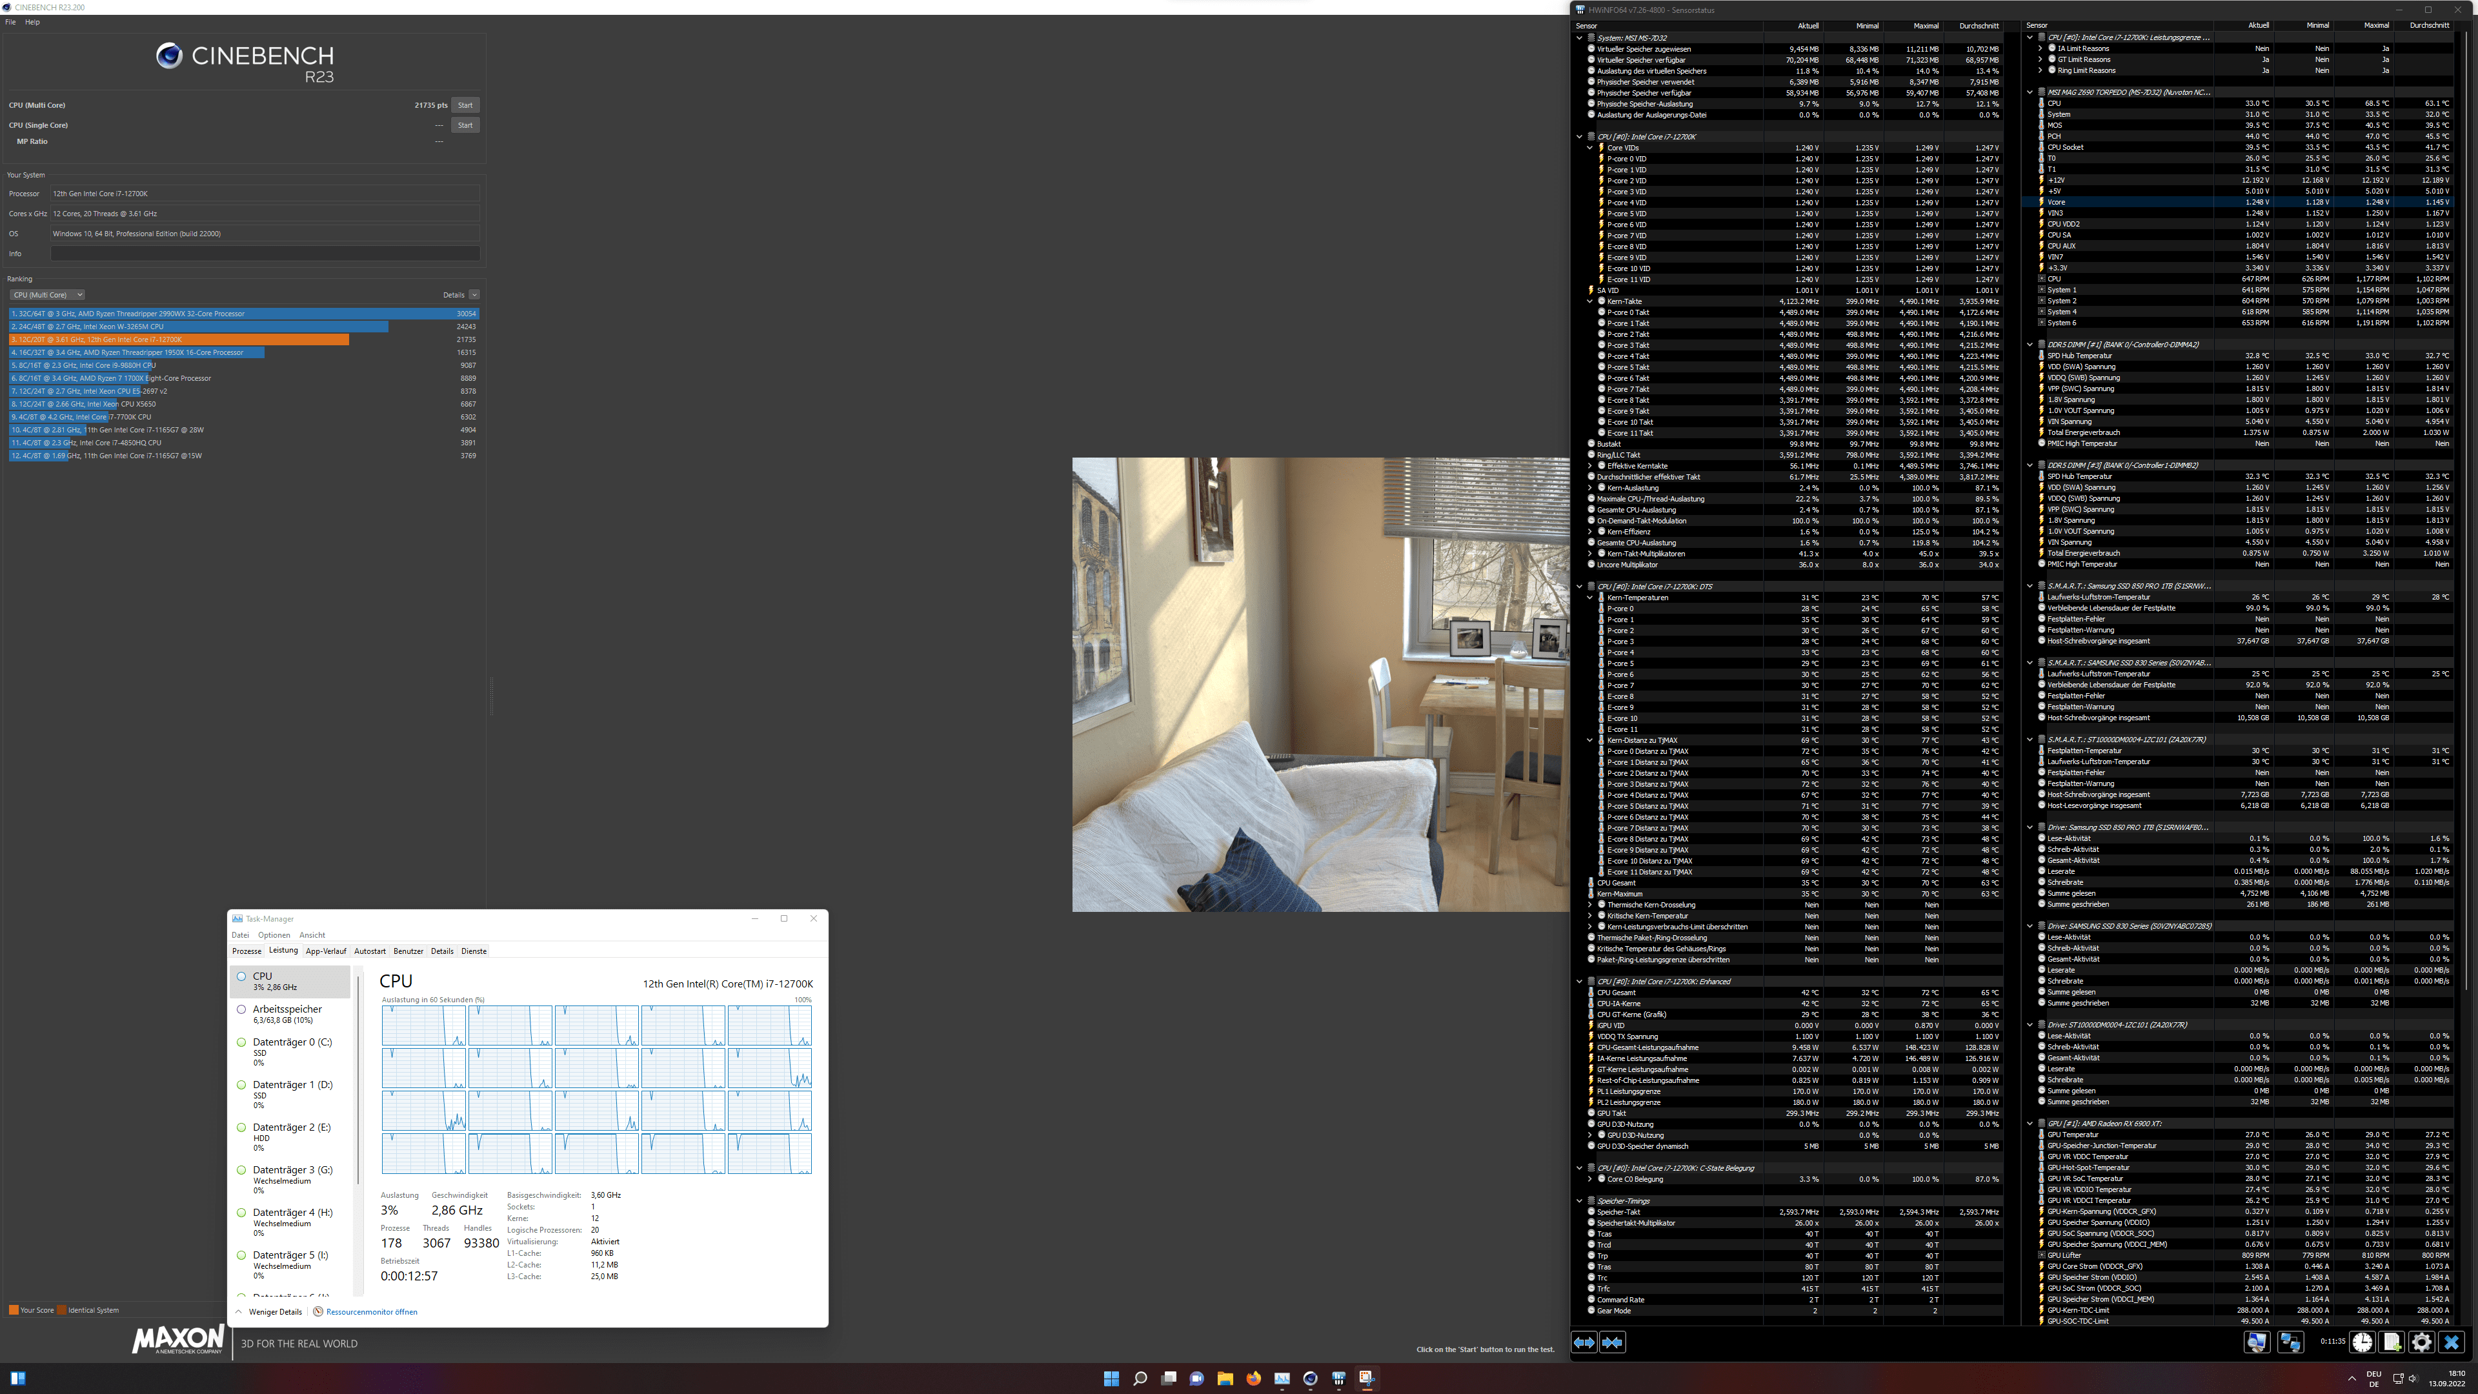This screenshot has width=2478, height=1394.
Task: Open the Details dropdown in Ranking
Action: tap(474, 294)
